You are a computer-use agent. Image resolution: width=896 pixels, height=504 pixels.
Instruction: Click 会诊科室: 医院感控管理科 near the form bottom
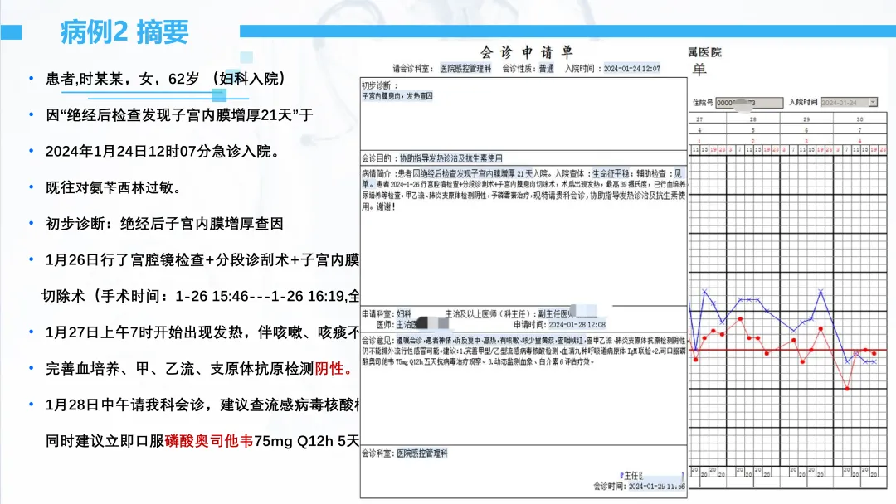405,453
